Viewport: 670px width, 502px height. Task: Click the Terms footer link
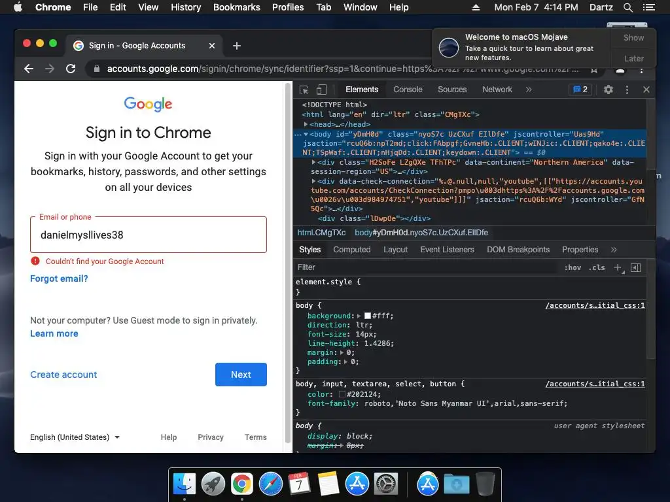[x=256, y=437]
